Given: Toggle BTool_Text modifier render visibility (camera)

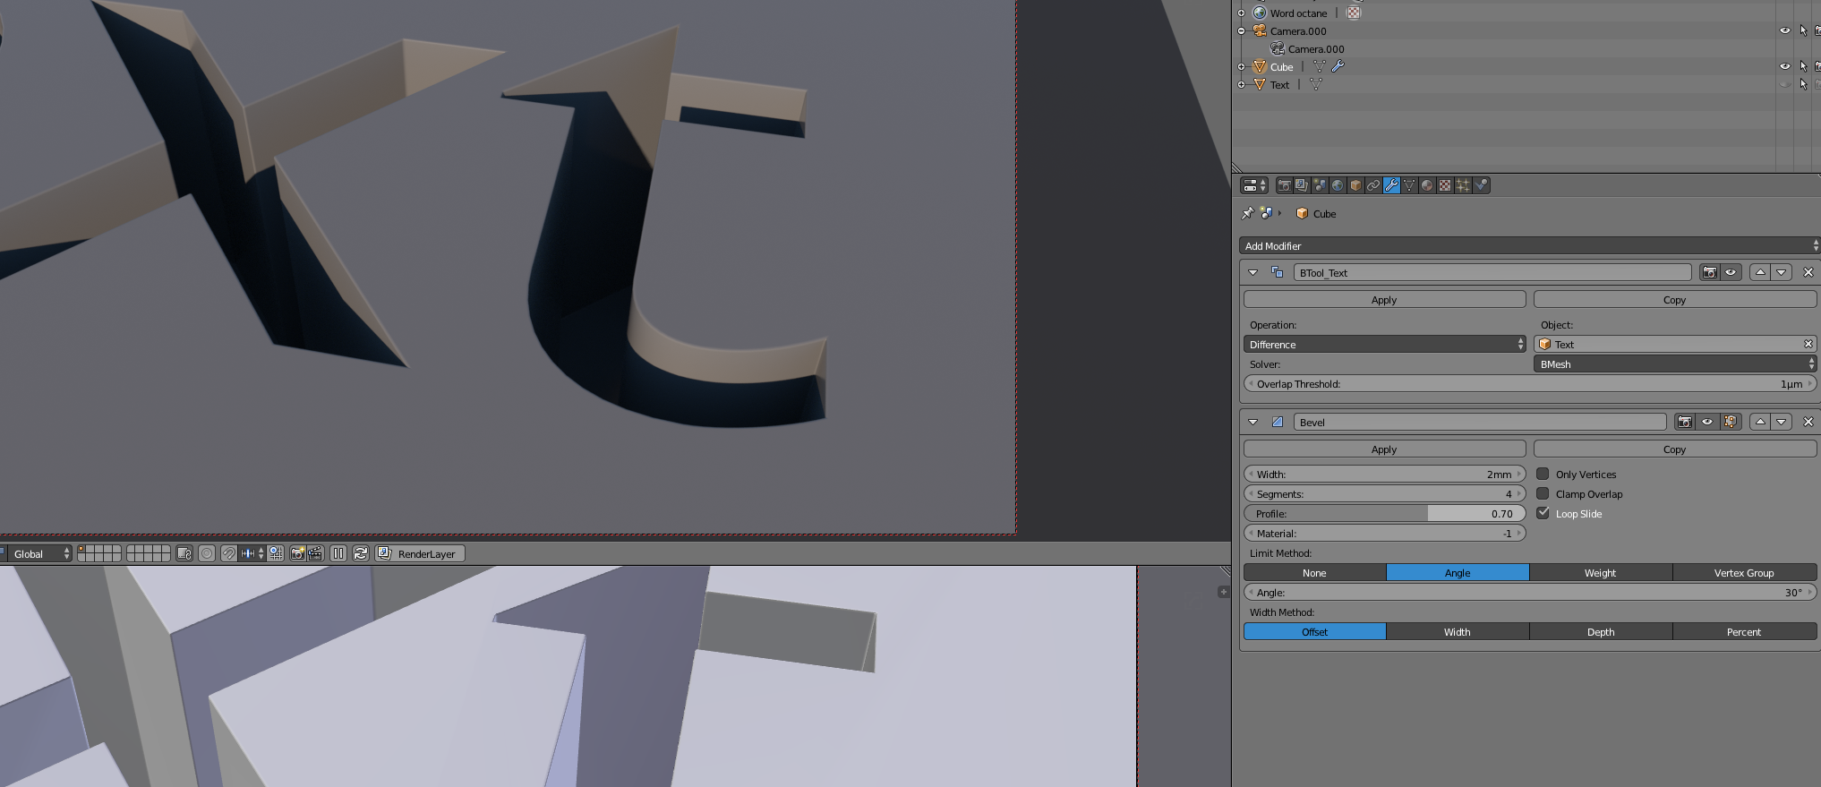Looking at the screenshot, I should click(x=1710, y=272).
